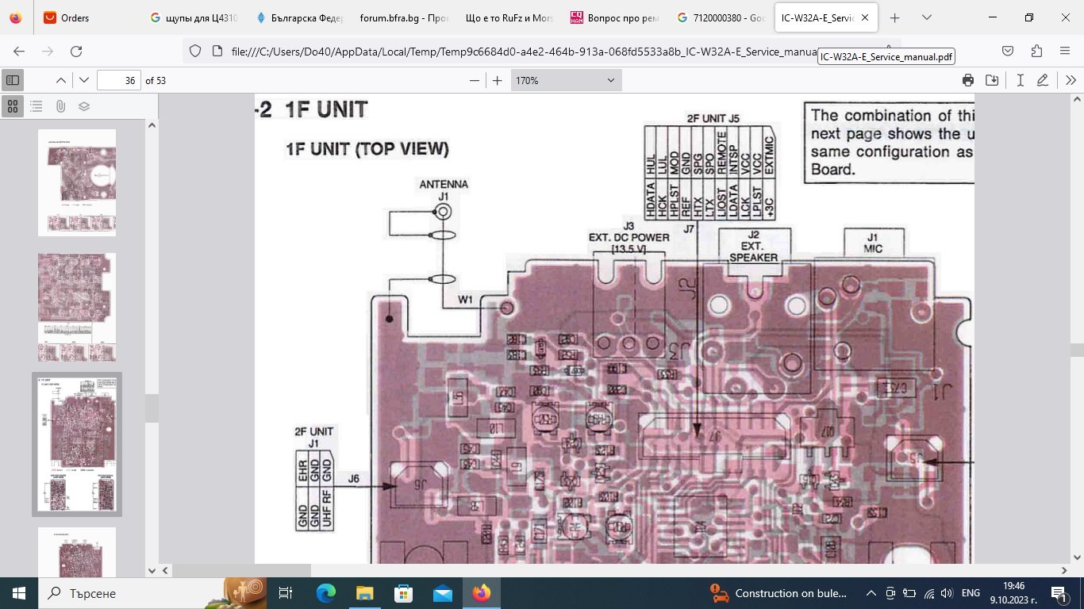Open the 170% zoom level dropdown
Screen dimensions: 1084x609
tap(566, 80)
